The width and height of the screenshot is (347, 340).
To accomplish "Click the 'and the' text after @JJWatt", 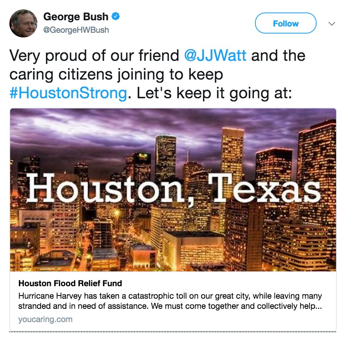I will click(x=278, y=55).
